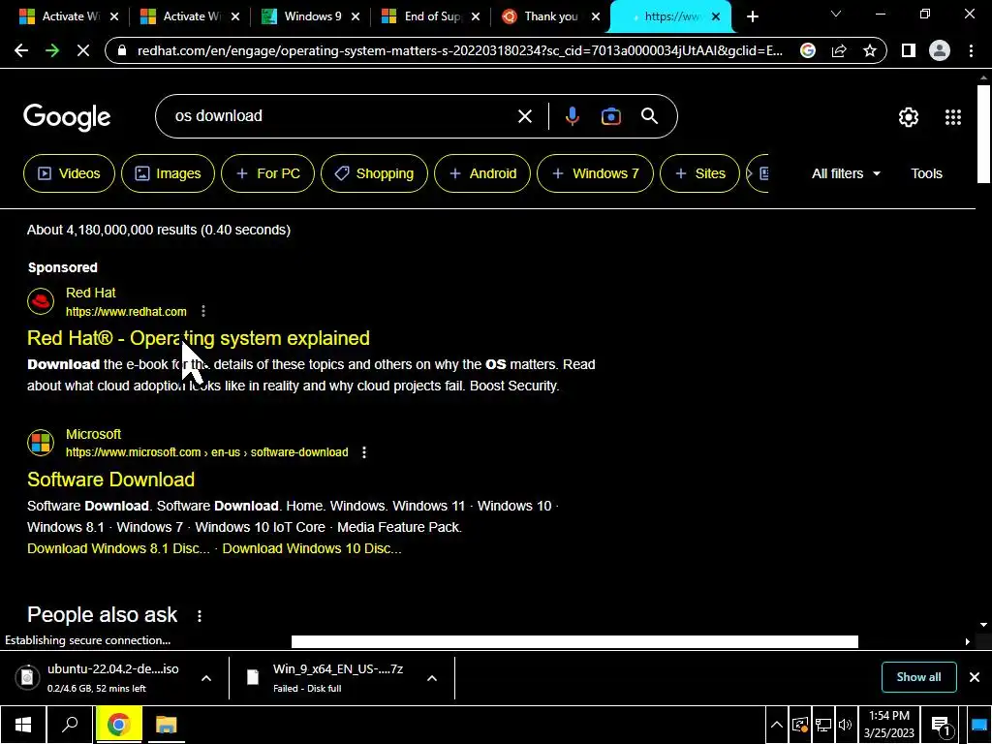992x744 pixels.
Task: Open the tab search chevron
Action: [x=836, y=14]
